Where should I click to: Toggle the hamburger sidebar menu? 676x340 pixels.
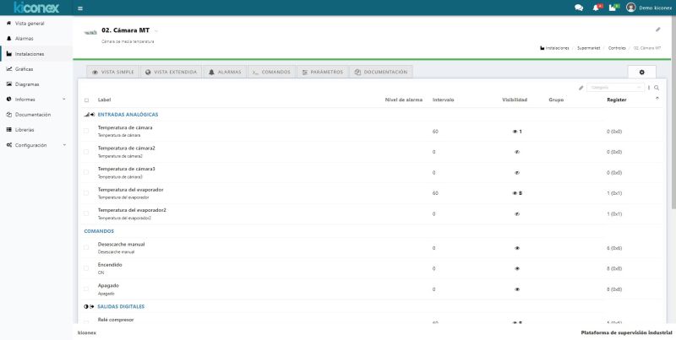(80, 8)
